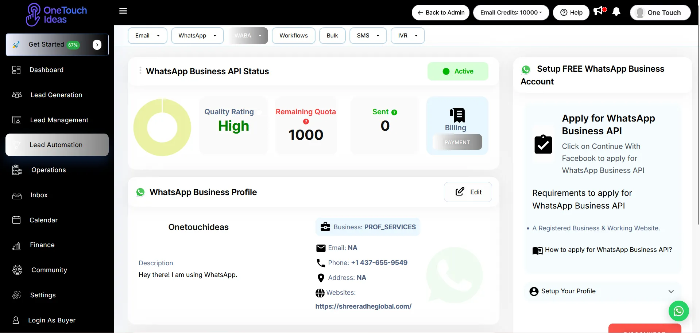The image size is (700, 333).
Task: Open the announcements megaphone icon
Action: [x=599, y=11]
